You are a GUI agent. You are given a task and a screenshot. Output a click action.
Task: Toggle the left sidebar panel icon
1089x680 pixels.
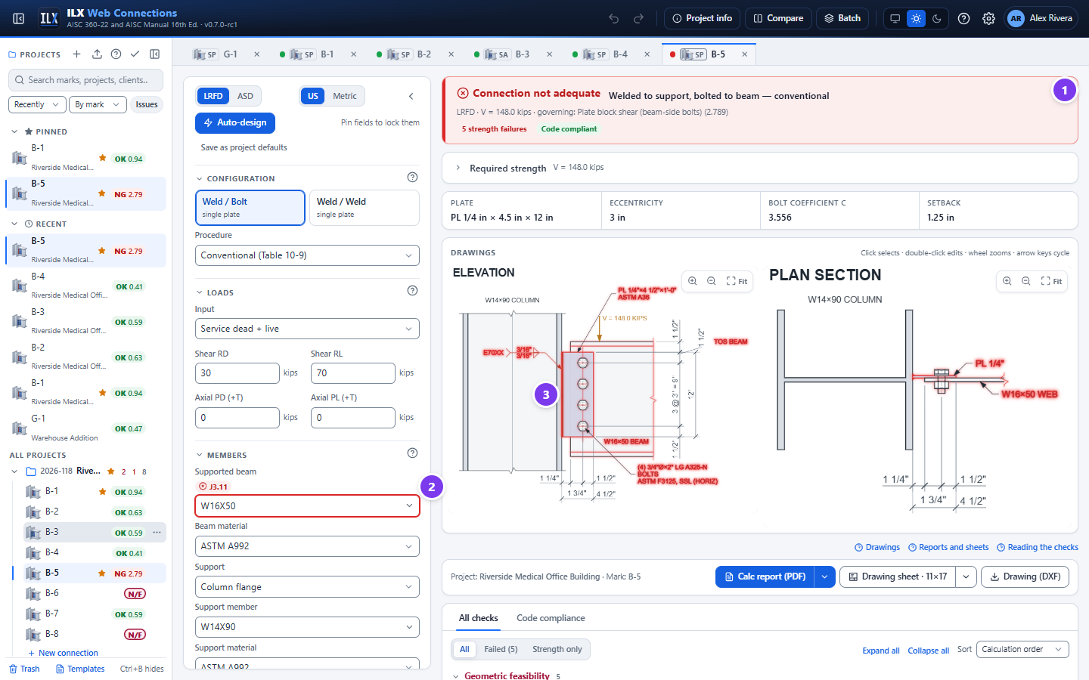[x=19, y=18]
